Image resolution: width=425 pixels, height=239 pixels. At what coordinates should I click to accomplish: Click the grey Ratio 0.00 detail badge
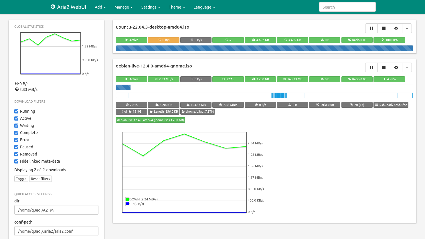tap(325, 105)
